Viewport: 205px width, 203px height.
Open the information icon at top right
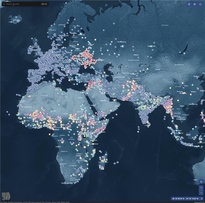[200, 4]
